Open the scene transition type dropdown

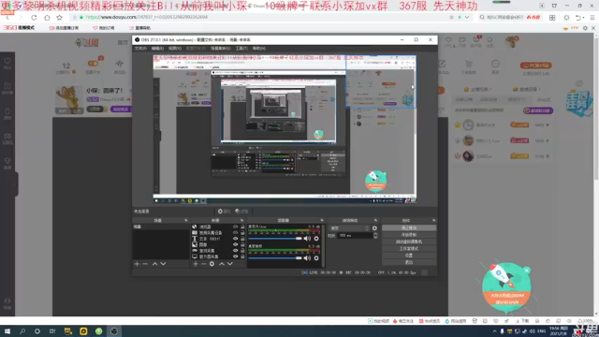tap(349, 228)
